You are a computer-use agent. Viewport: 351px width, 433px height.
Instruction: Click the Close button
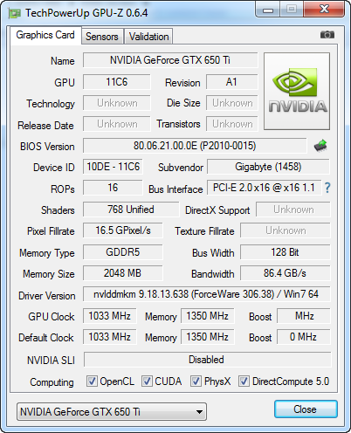coord(306,409)
